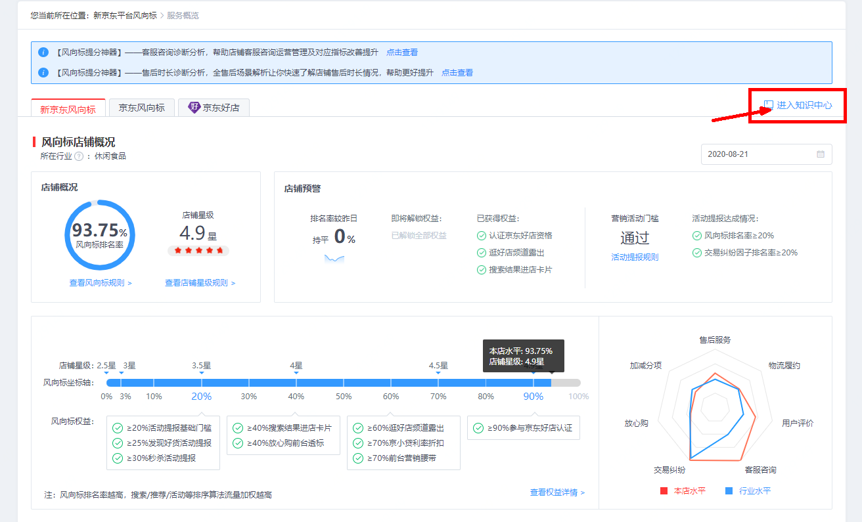Click the 售后服务 radar axis label
The image size is (862, 522).
(715, 340)
